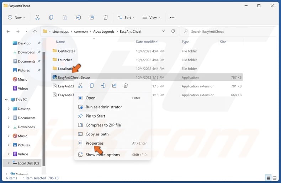The width and height of the screenshot is (281, 183).
Task: Click the Share icon in the context menu
Action: point(114,86)
